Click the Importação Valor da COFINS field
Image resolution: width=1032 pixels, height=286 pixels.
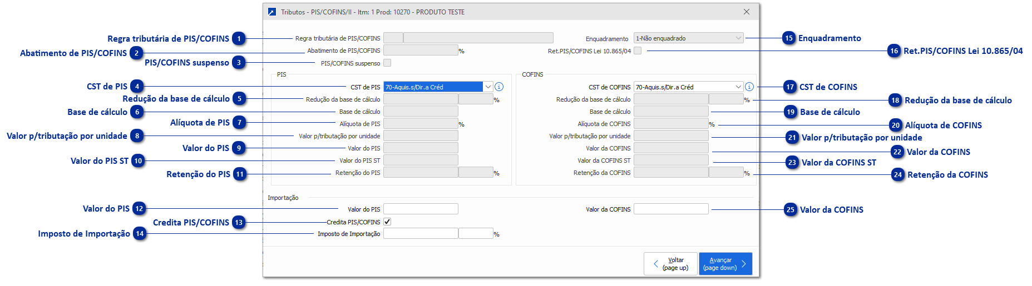click(x=671, y=209)
